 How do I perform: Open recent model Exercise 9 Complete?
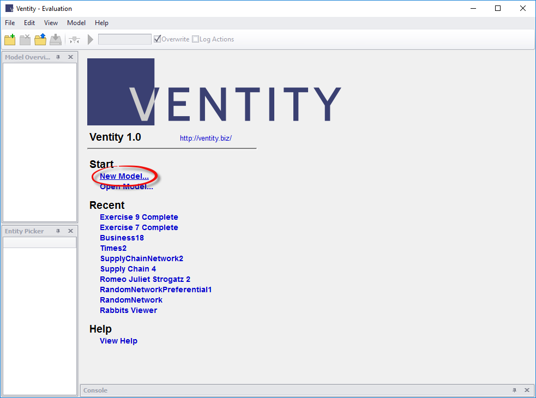(139, 217)
